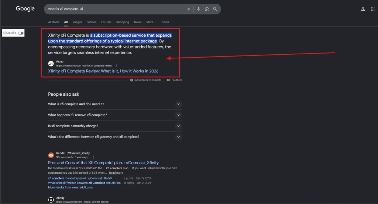Click the Rsinc source name
Image resolution: width=378 pixels, height=204 pixels.
(x=60, y=62)
